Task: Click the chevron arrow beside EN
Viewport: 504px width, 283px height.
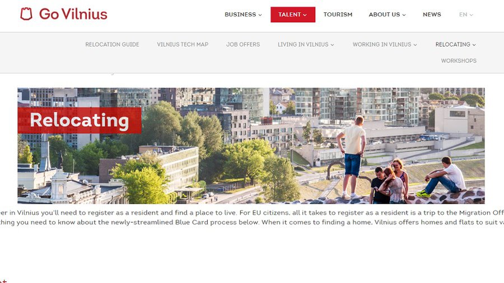Action: point(471,15)
